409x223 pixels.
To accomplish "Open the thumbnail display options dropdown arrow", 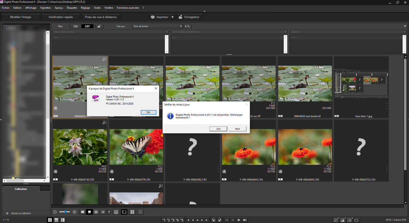I will pyautogui.click(x=109, y=212).
